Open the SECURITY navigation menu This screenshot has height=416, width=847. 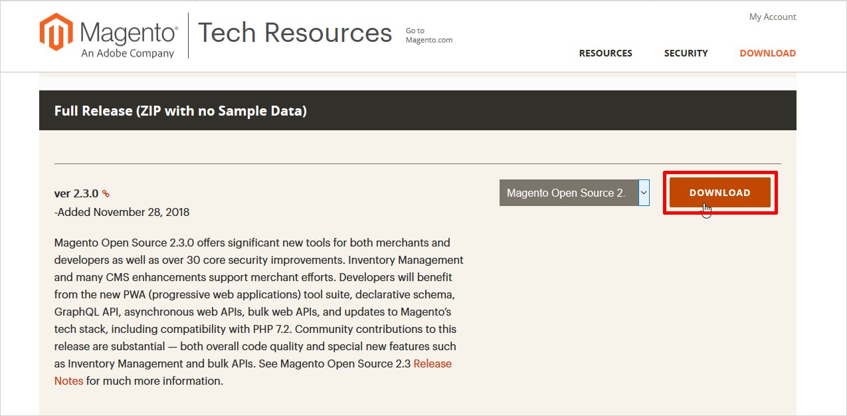(686, 53)
